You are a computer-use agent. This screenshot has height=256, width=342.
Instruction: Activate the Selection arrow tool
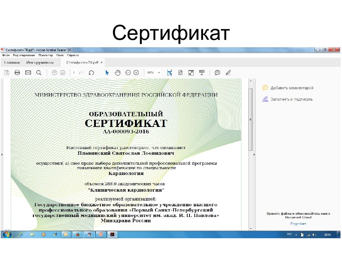click(107, 73)
